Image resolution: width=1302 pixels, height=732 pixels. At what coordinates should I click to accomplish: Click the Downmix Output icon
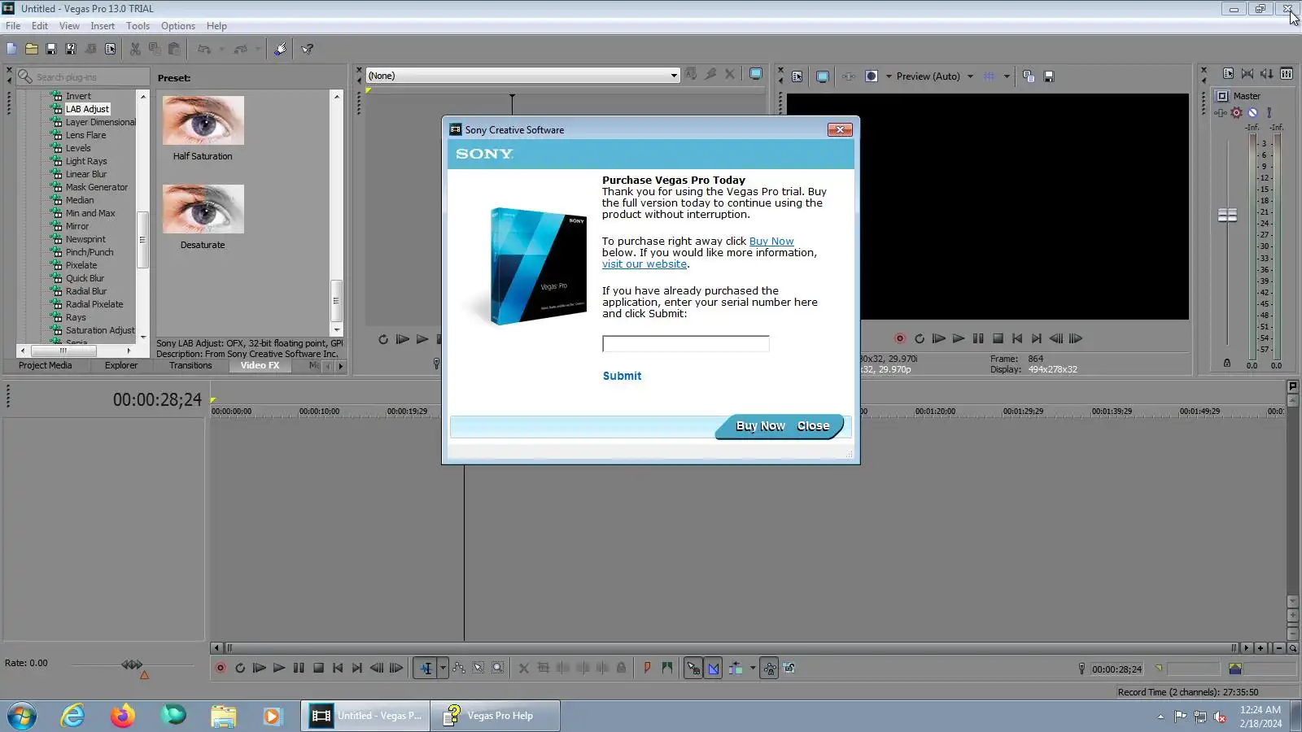pyautogui.click(x=1247, y=73)
